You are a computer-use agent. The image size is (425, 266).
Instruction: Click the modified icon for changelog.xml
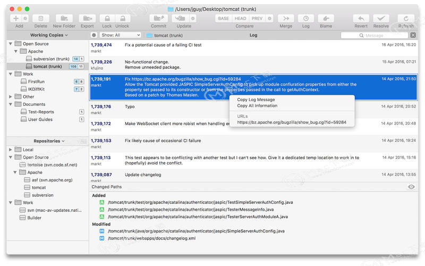102,238
